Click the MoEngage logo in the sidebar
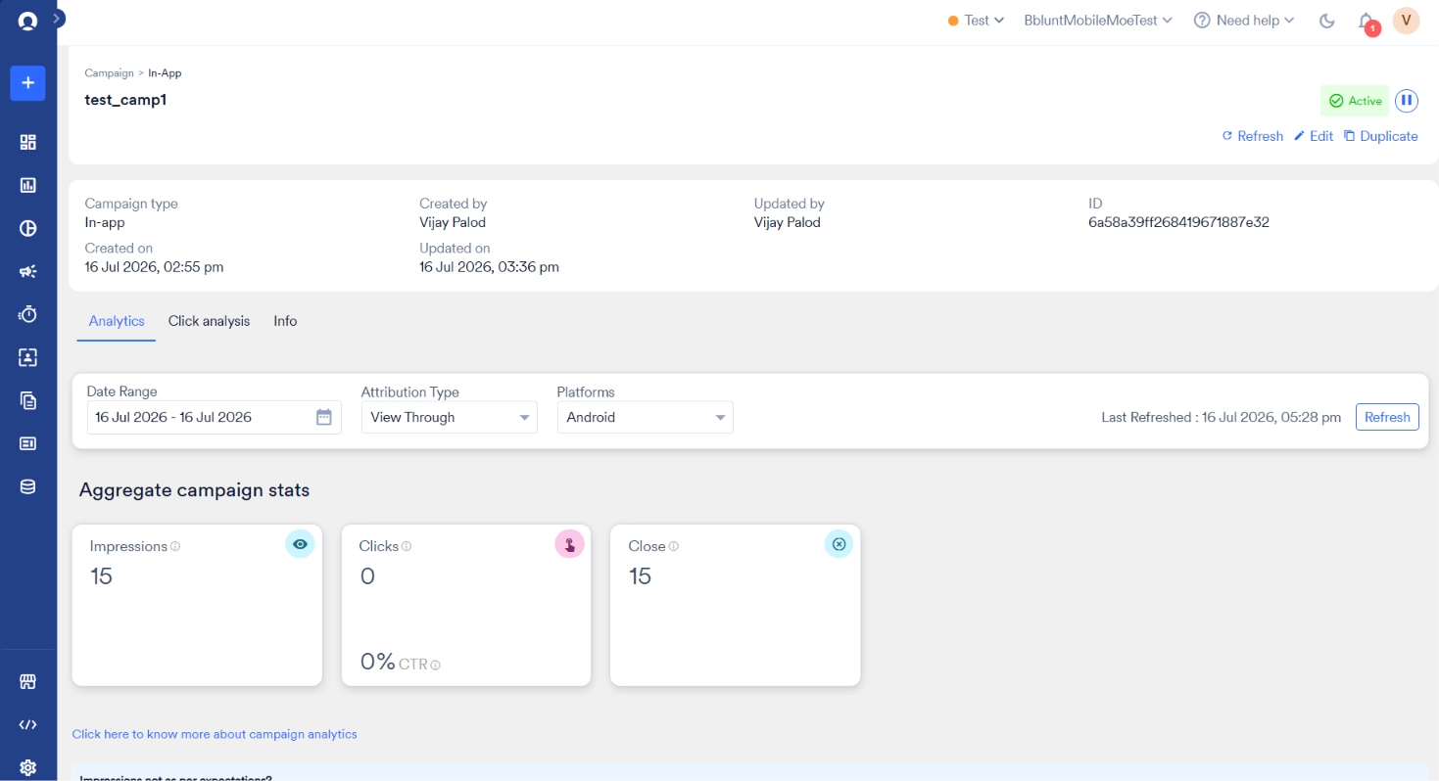This screenshot has width=1439, height=781. (27, 21)
